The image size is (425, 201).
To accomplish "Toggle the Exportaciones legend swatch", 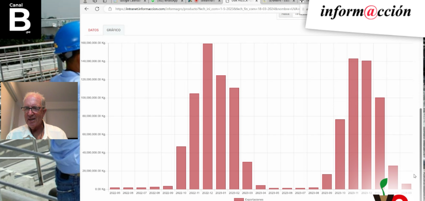I will (239, 200).
